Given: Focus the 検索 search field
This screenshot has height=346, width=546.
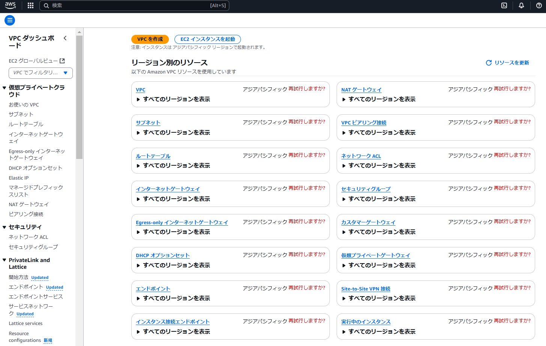Looking at the screenshot, I should tap(134, 6).
